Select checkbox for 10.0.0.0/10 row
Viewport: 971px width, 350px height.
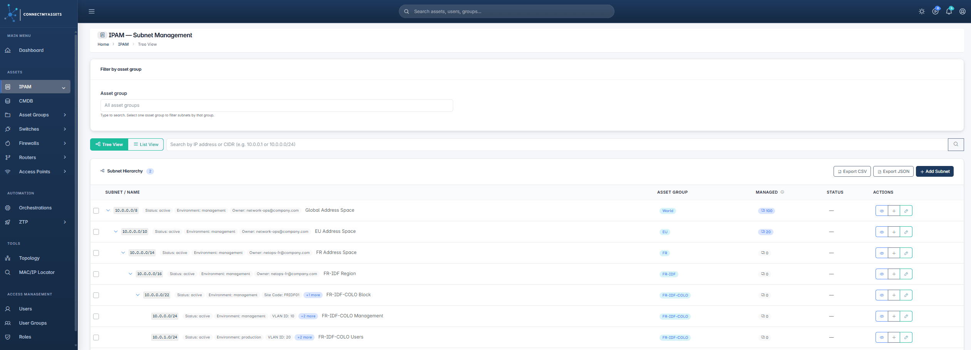(x=96, y=232)
